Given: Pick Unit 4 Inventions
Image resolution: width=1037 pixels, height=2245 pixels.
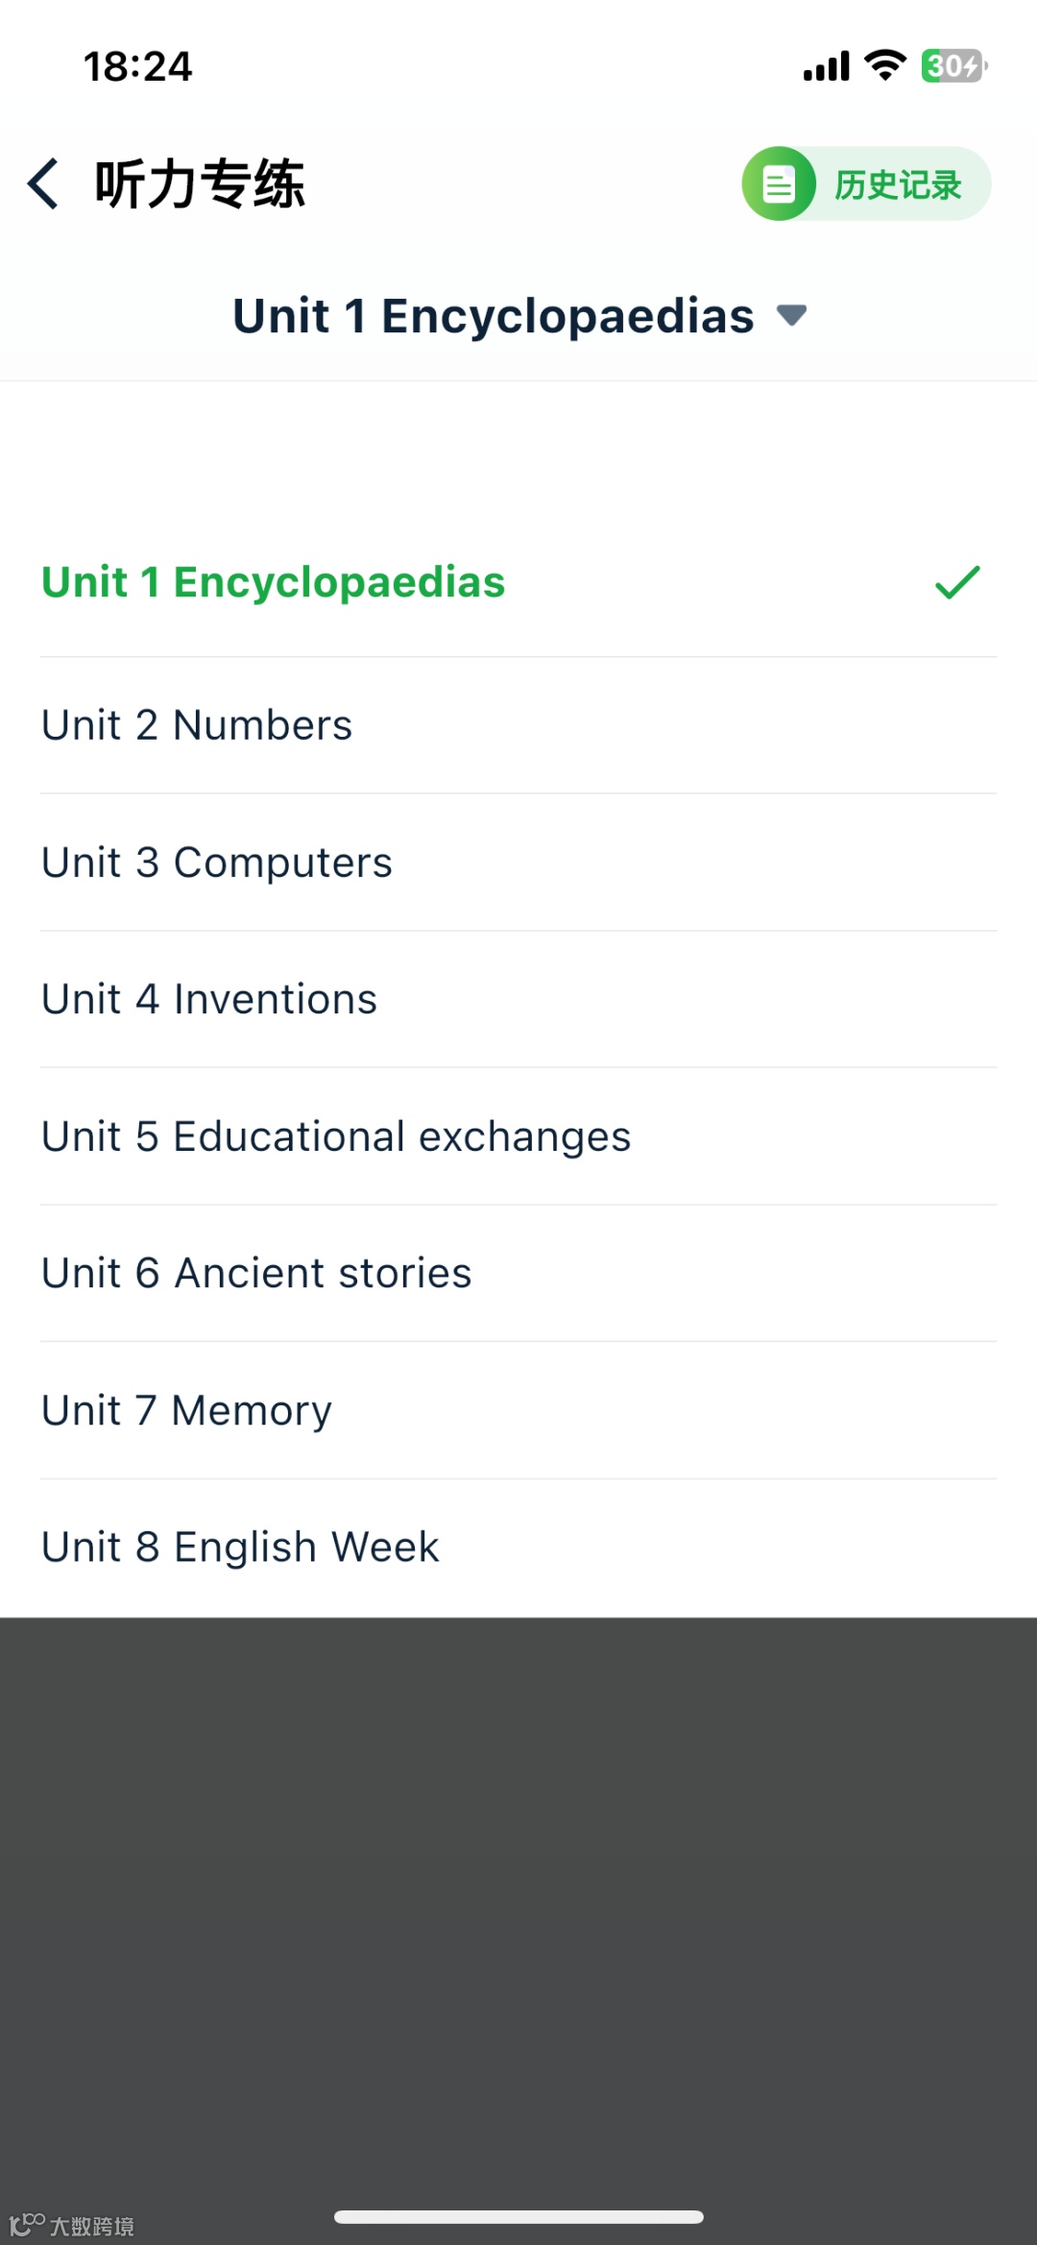Looking at the screenshot, I should click(x=209, y=999).
